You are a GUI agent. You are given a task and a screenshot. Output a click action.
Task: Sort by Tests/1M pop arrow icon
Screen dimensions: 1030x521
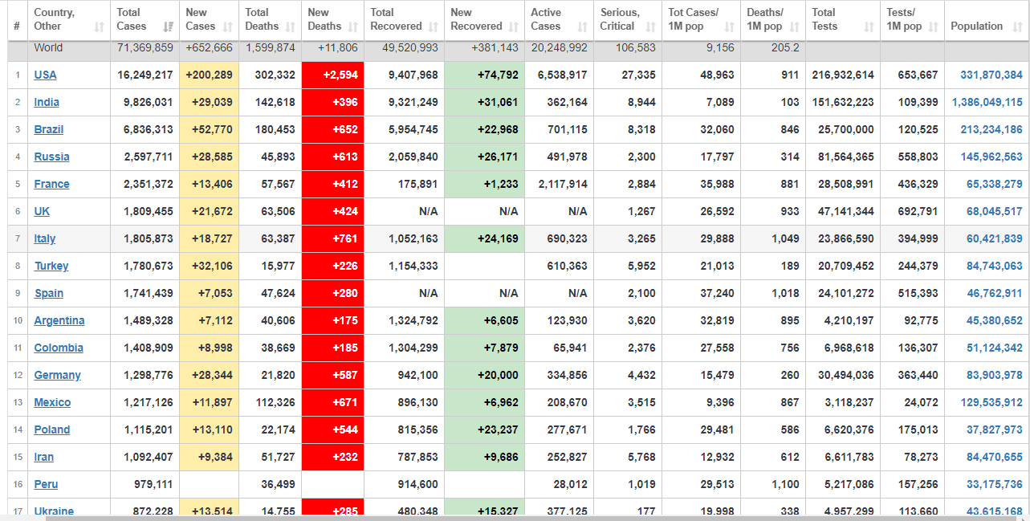click(934, 26)
